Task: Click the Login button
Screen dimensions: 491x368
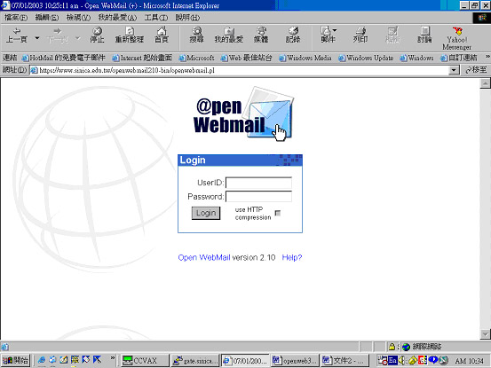Action: 206,213
